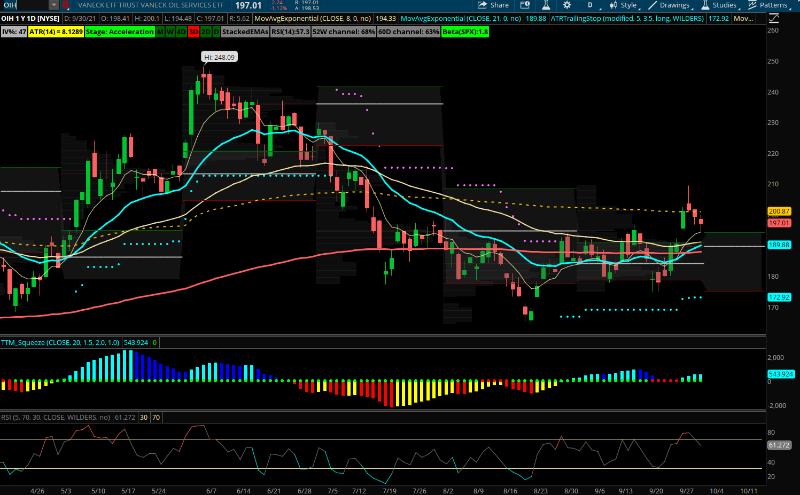The height and width of the screenshot is (495, 800).
Task: Click the RSI(14):57.3 label
Action: coord(290,32)
